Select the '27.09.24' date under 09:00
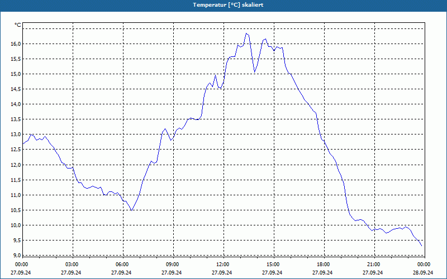Screen dimensions: 447x279 tap(172, 272)
